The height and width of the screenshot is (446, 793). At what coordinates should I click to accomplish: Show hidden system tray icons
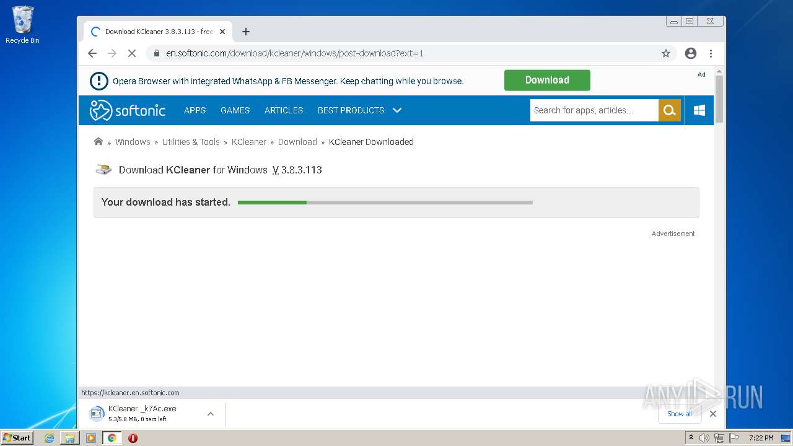[x=691, y=438]
